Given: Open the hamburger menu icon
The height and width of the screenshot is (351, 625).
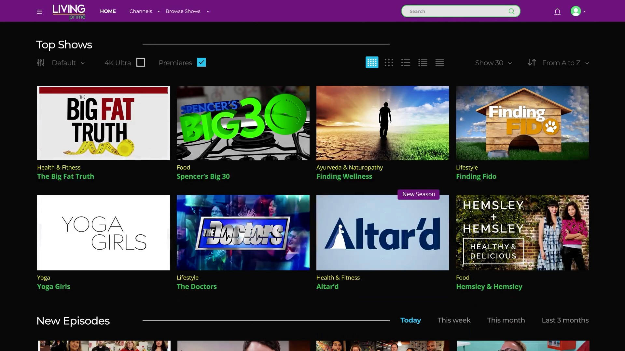Looking at the screenshot, I should pos(39,12).
